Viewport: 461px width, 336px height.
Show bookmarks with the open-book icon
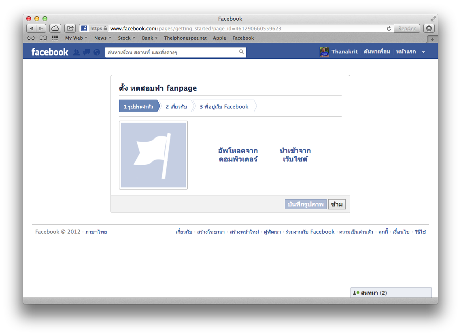point(43,38)
